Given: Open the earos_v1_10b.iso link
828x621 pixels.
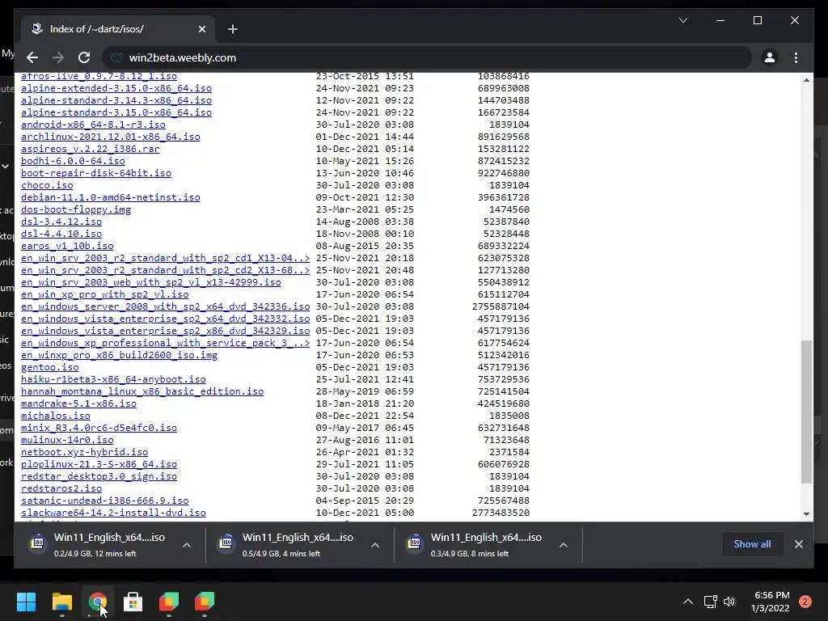Looking at the screenshot, I should click(67, 246).
